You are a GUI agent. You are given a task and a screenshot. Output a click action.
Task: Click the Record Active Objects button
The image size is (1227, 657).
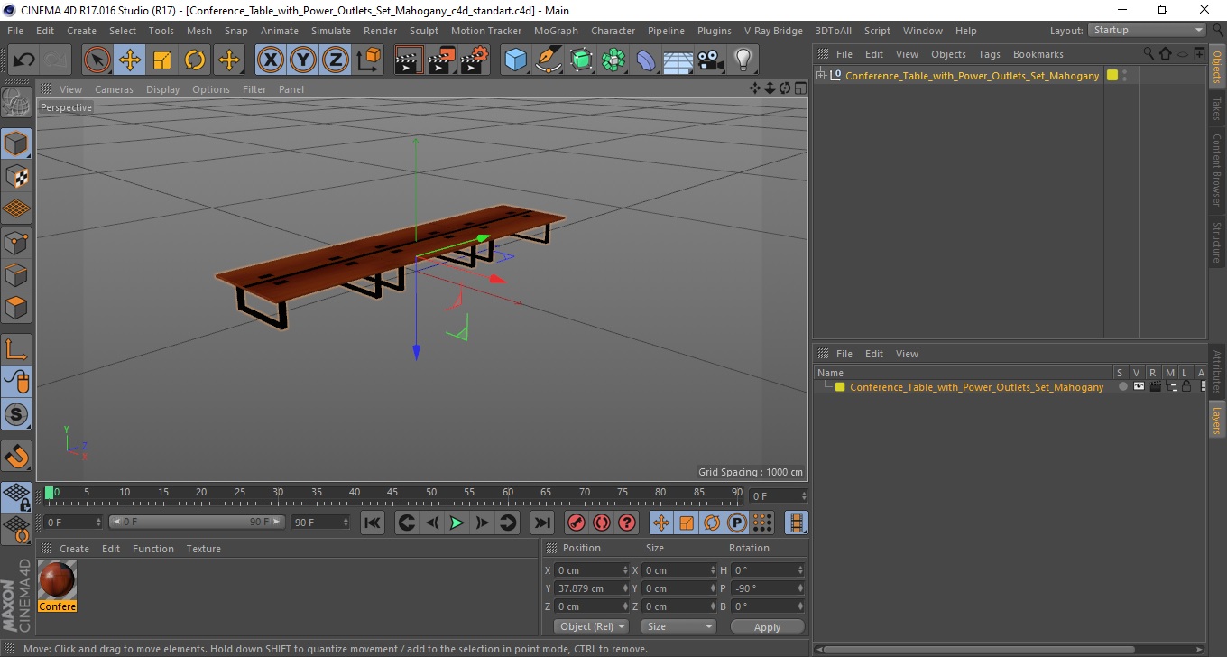(577, 523)
